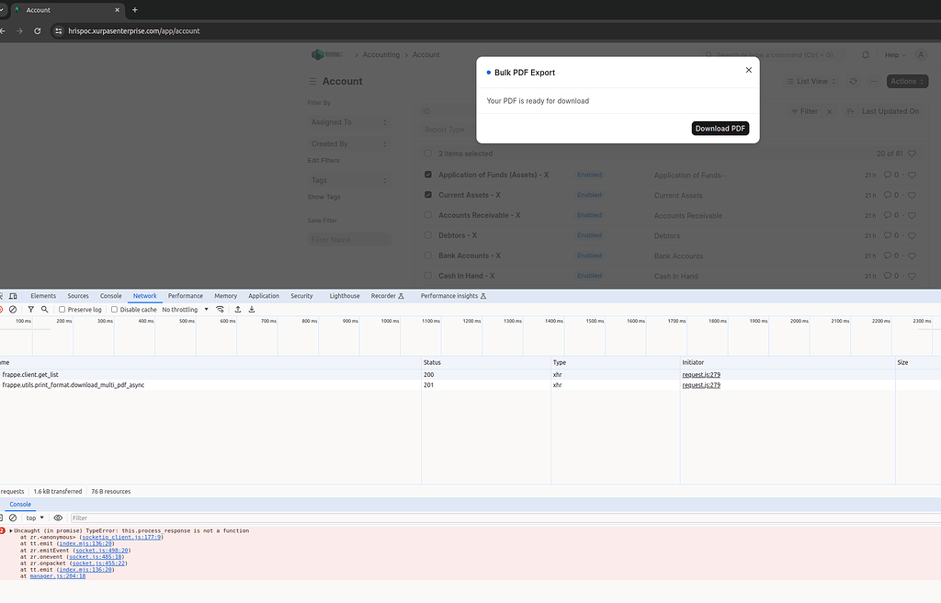Enable the Disable cache option
The image size is (941, 603).
(x=116, y=310)
